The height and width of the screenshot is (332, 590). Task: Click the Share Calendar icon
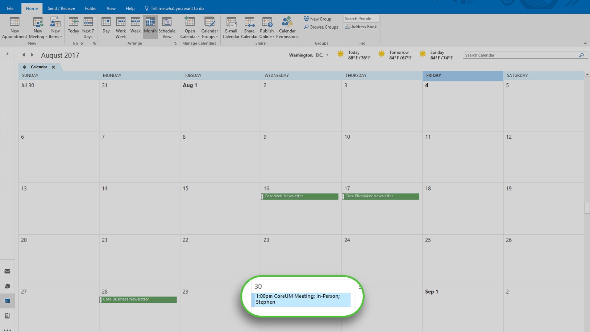click(249, 27)
